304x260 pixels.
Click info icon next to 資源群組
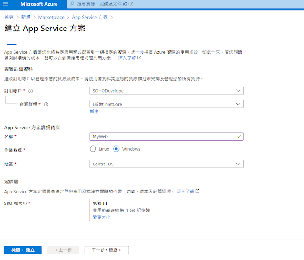pyautogui.click(x=46, y=105)
